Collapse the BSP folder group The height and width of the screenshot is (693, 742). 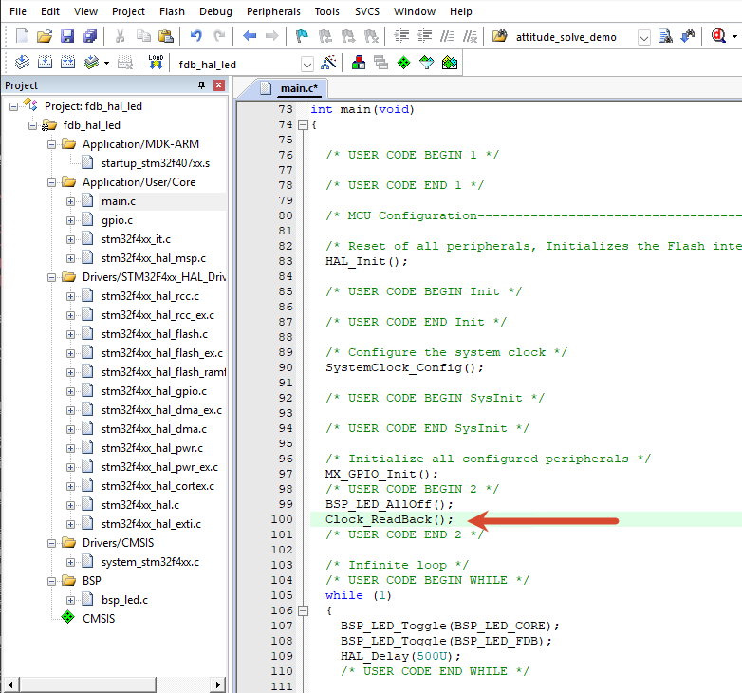pyautogui.click(x=51, y=581)
